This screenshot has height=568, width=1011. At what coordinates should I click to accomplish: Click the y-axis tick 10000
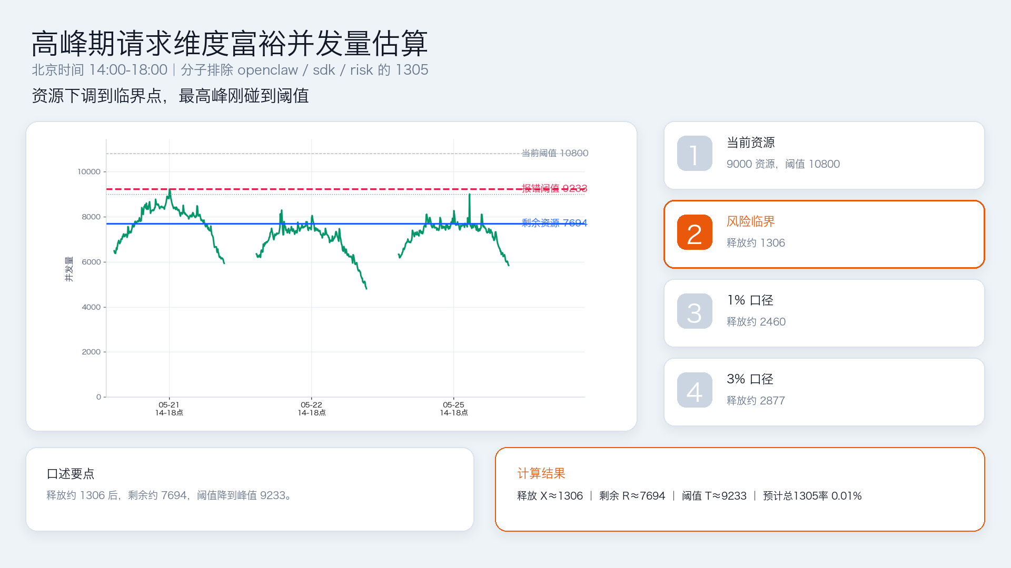coord(89,172)
